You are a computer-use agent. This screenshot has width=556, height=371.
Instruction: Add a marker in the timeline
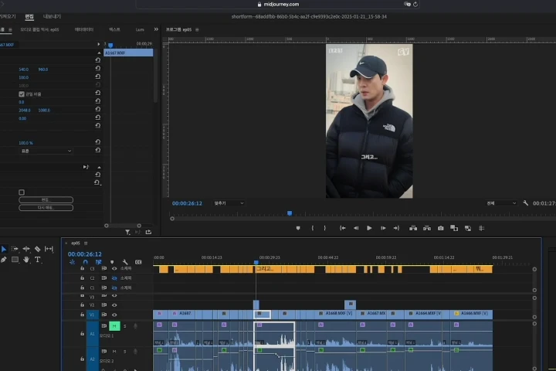point(112,262)
